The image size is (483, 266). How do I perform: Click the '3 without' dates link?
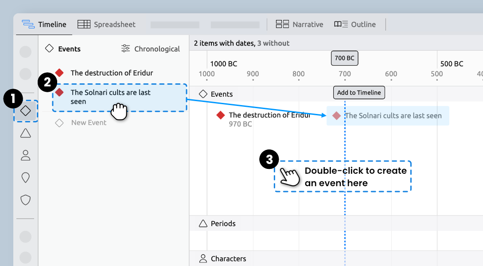(273, 43)
